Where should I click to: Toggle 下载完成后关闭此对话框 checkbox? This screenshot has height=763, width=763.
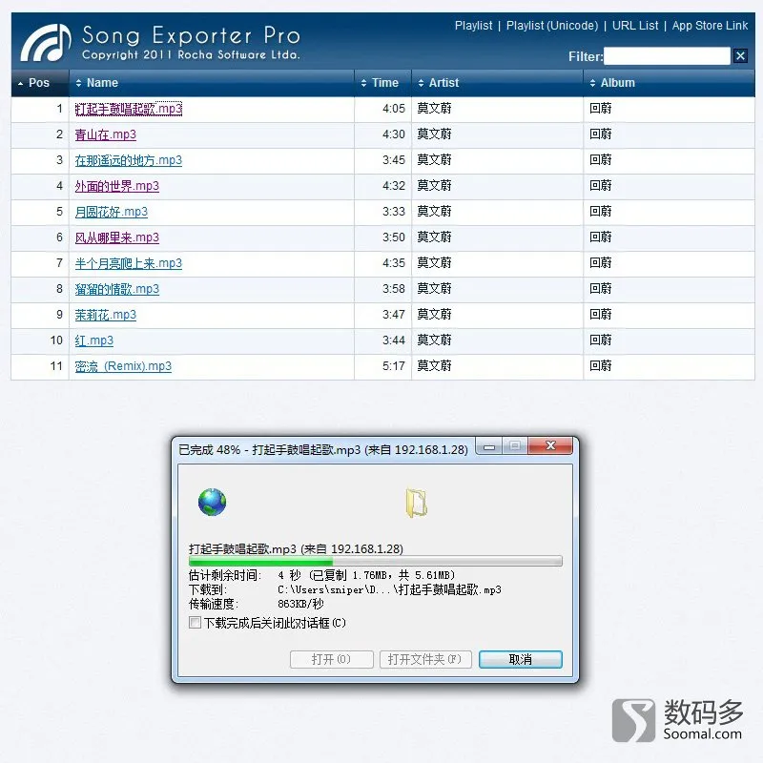pyautogui.click(x=195, y=623)
